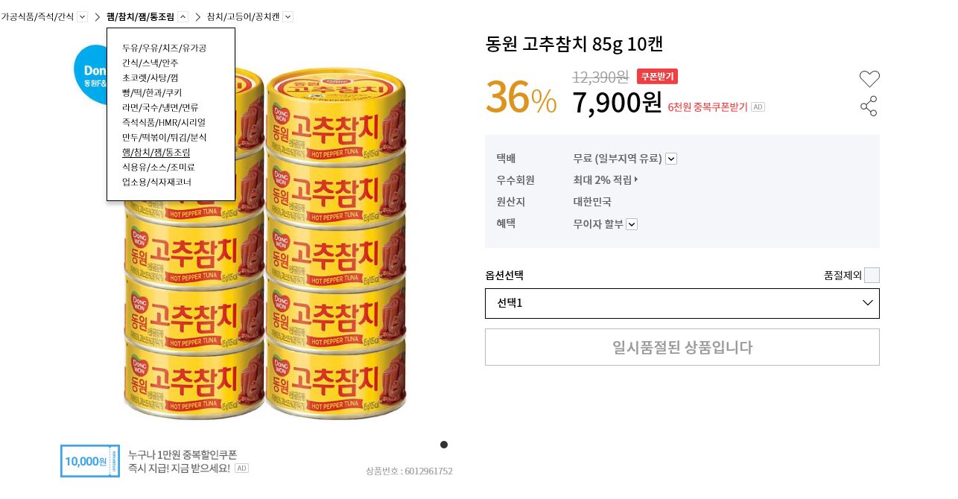Click the red 쿠폰받기 button
This screenshot has width=958, height=499.
[657, 76]
